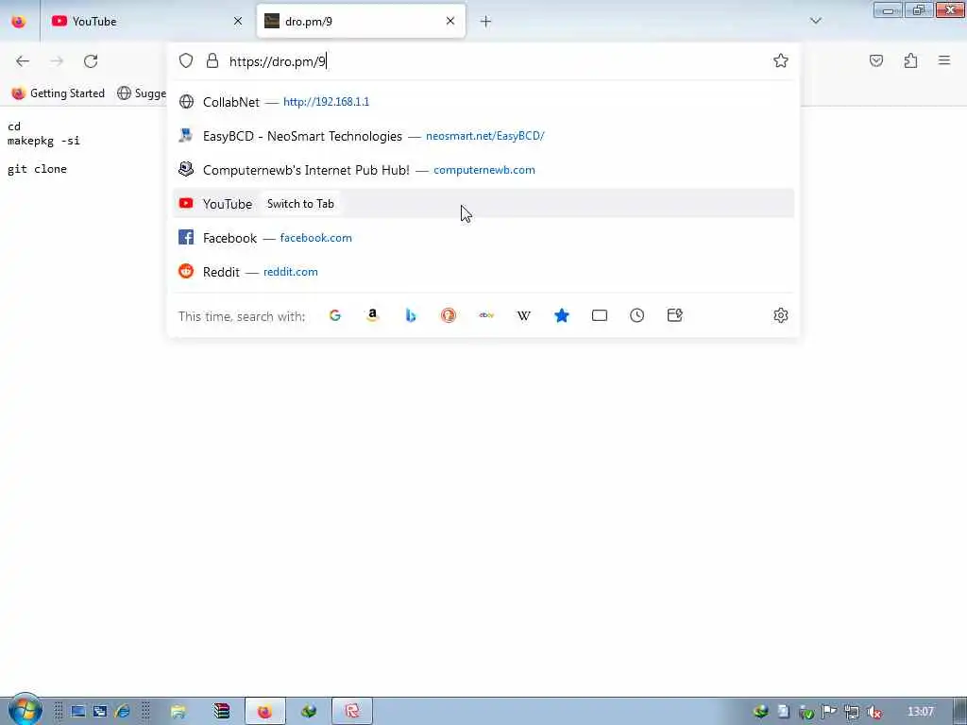Viewport: 967px width, 725px height.
Task: Click Switch to Tab for YouTube
Action: pyautogui.click(x=300, y=204)
